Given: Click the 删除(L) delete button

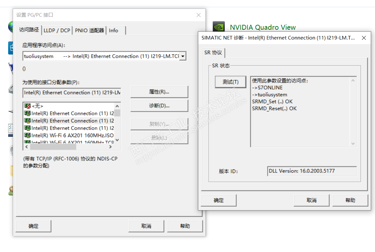Looking at the screenshot, I should 159,138.
